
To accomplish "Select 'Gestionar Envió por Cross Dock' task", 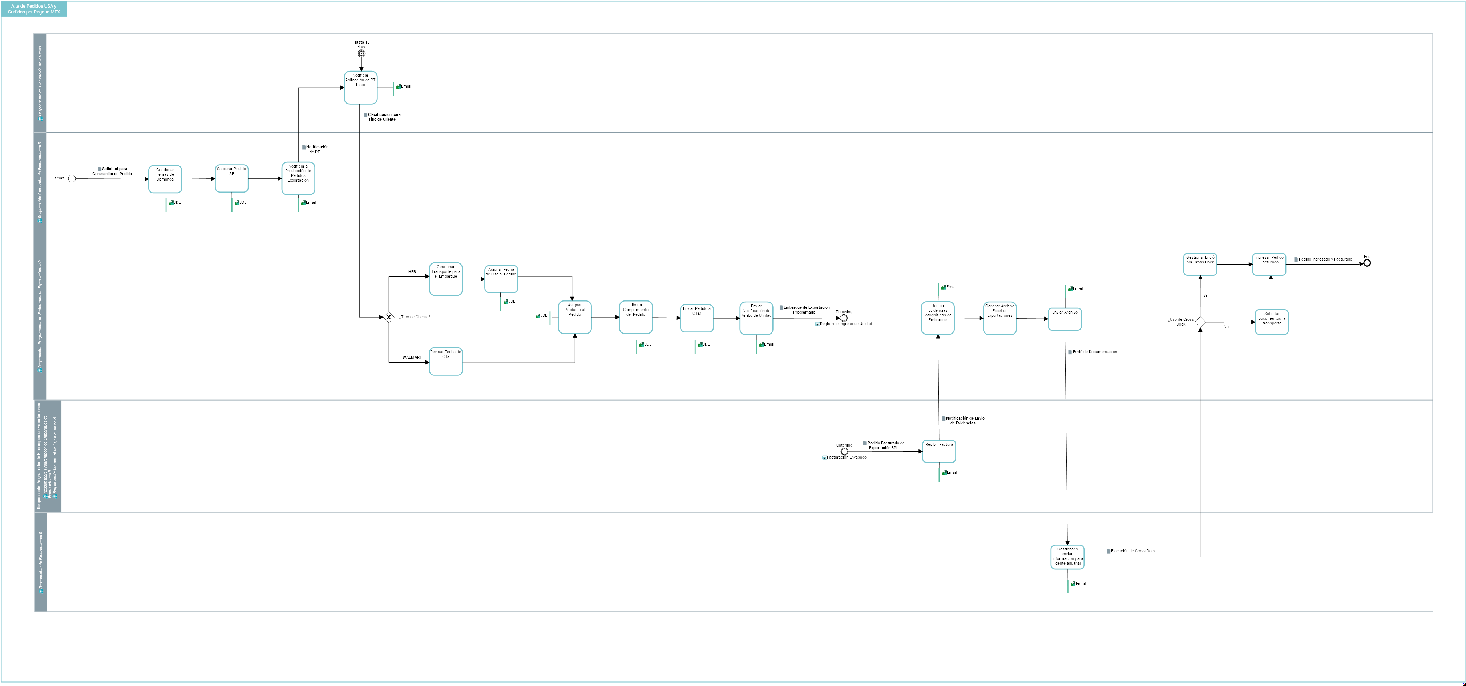I will 1200,264.
